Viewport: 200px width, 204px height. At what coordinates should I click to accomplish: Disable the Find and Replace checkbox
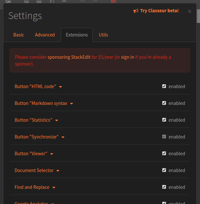point(164,187)
